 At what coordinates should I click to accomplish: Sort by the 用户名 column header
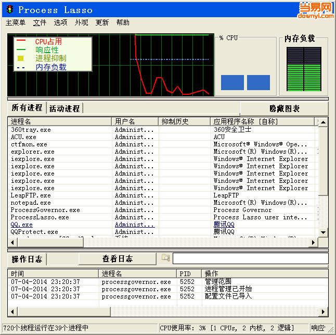click(x=125, y=121)
